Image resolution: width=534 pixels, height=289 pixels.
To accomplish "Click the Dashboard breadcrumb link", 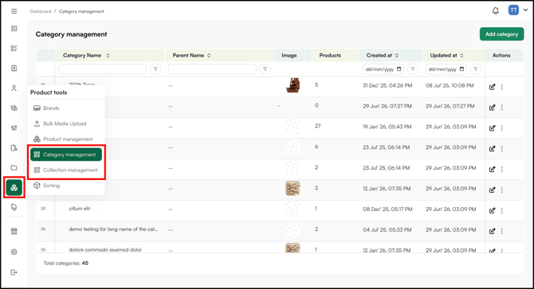I will click(x=40, y=11).
